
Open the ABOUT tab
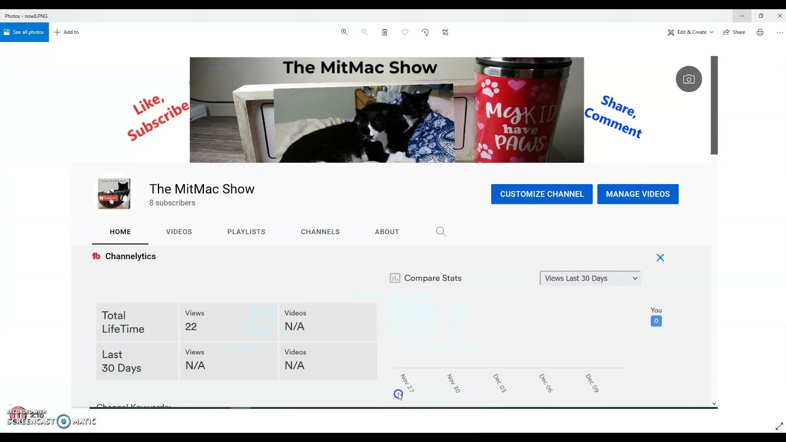coord(387,231)
